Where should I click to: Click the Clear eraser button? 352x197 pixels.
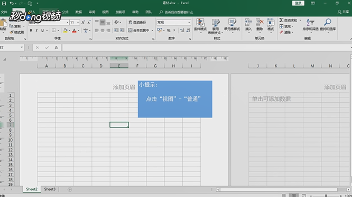tap(286, 33)
